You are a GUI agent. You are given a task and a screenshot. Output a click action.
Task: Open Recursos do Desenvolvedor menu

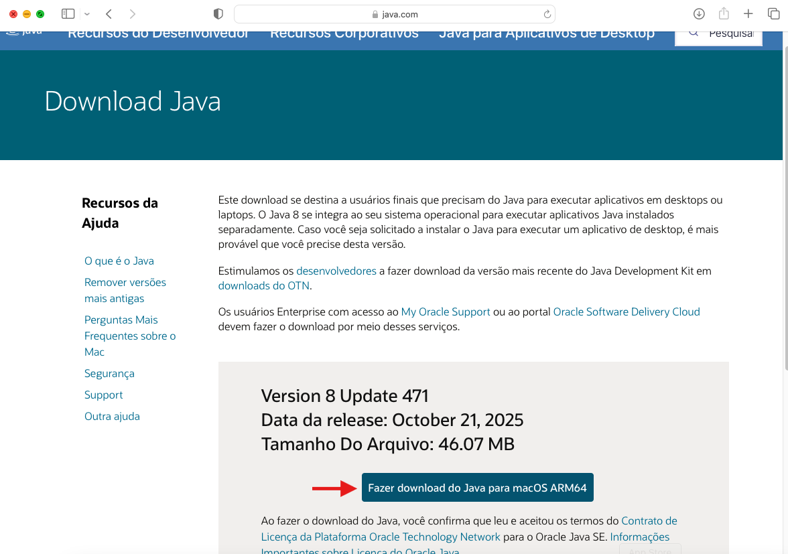click(x=158, y=33)
